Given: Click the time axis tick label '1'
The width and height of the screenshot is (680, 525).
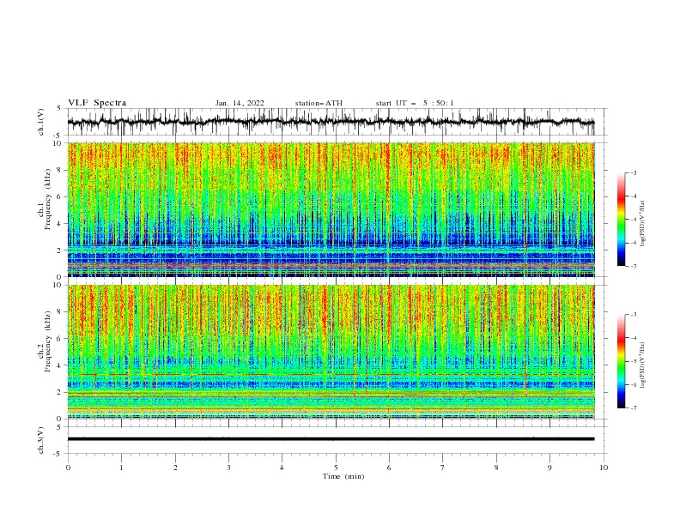Looking at the screenshot, I should (x=121, y=468).
